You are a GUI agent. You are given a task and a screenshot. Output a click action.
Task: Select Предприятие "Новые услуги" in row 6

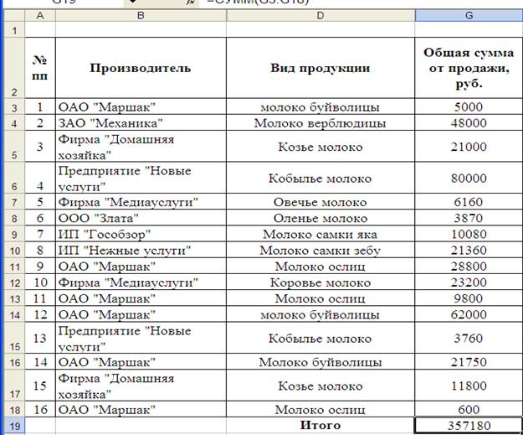141,178
